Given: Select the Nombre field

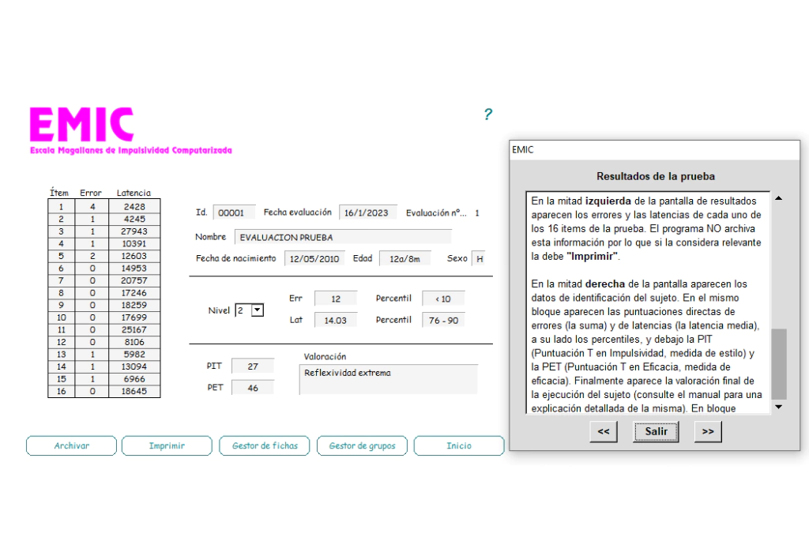Looking at the screenshot, I should point(343,237).
